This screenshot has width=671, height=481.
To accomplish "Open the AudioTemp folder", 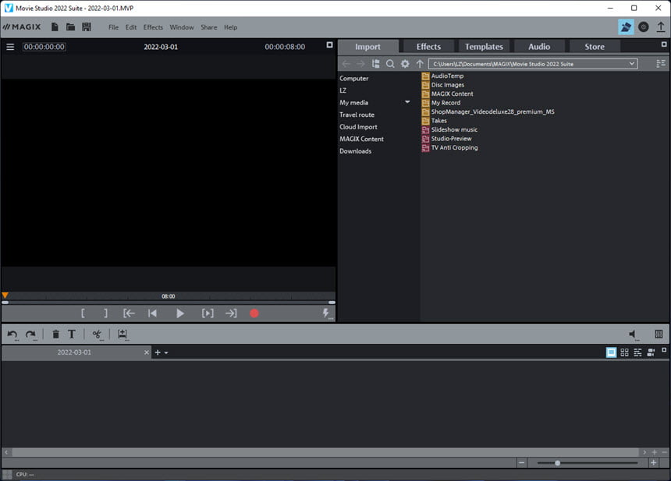I will [447, 76].
